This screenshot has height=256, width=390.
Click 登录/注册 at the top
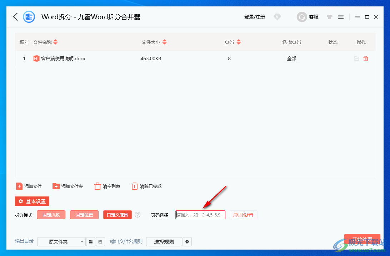click(x=254, y=17)
